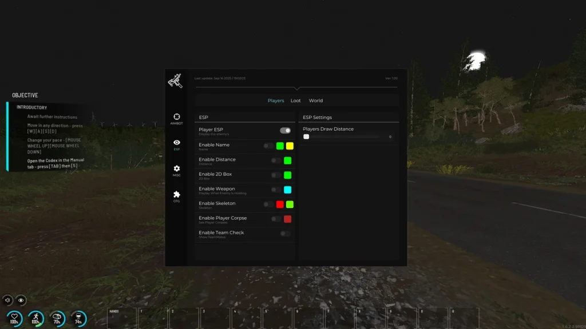This screenshot has height=329, width=586.
Task: Click the running stamina indicator icon
Action: click(x=35, y=318)
